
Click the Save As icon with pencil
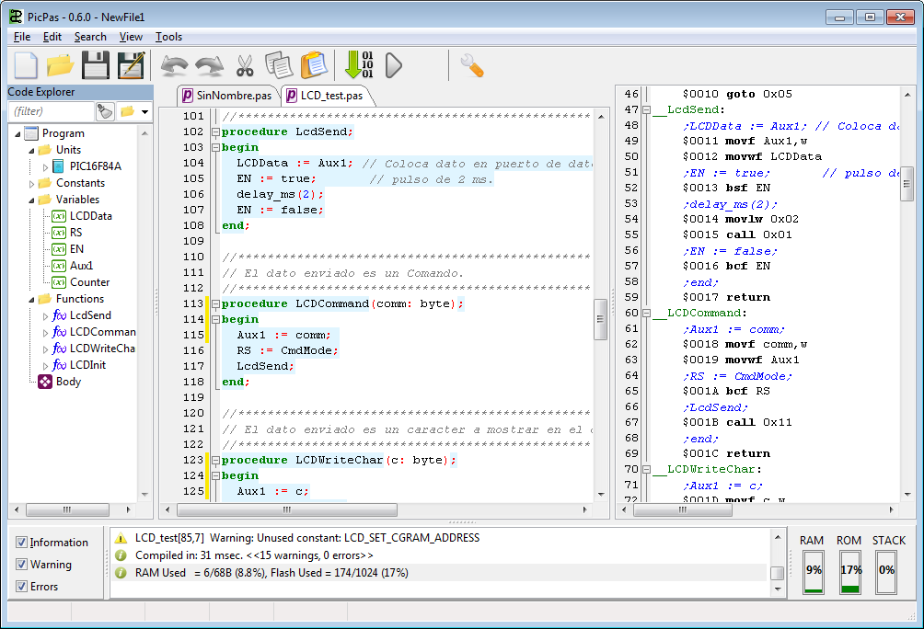131,65
